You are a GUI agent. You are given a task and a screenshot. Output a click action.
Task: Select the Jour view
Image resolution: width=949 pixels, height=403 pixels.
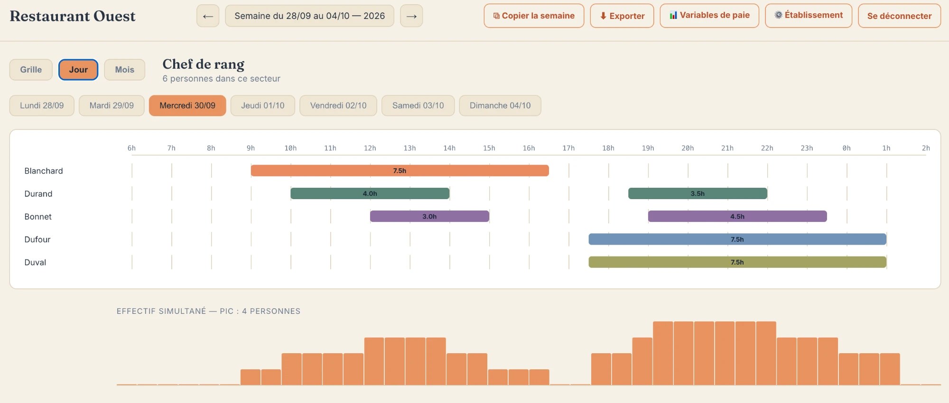coord(78,70)
